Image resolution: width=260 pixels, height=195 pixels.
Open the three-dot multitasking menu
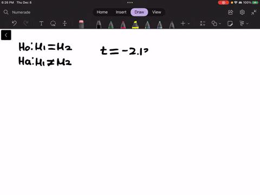pos(130,3)
